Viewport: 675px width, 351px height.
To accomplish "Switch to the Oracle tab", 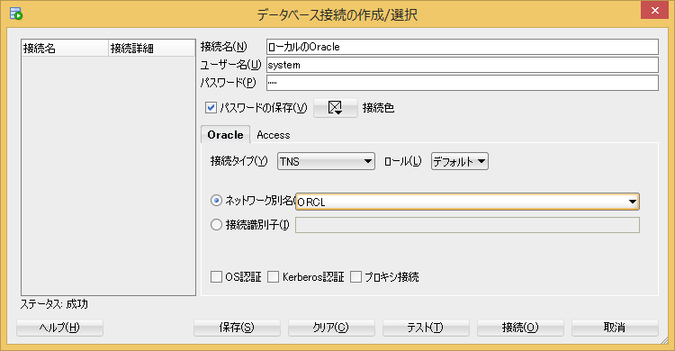I will pyautogui.click(x=225, y=135).
